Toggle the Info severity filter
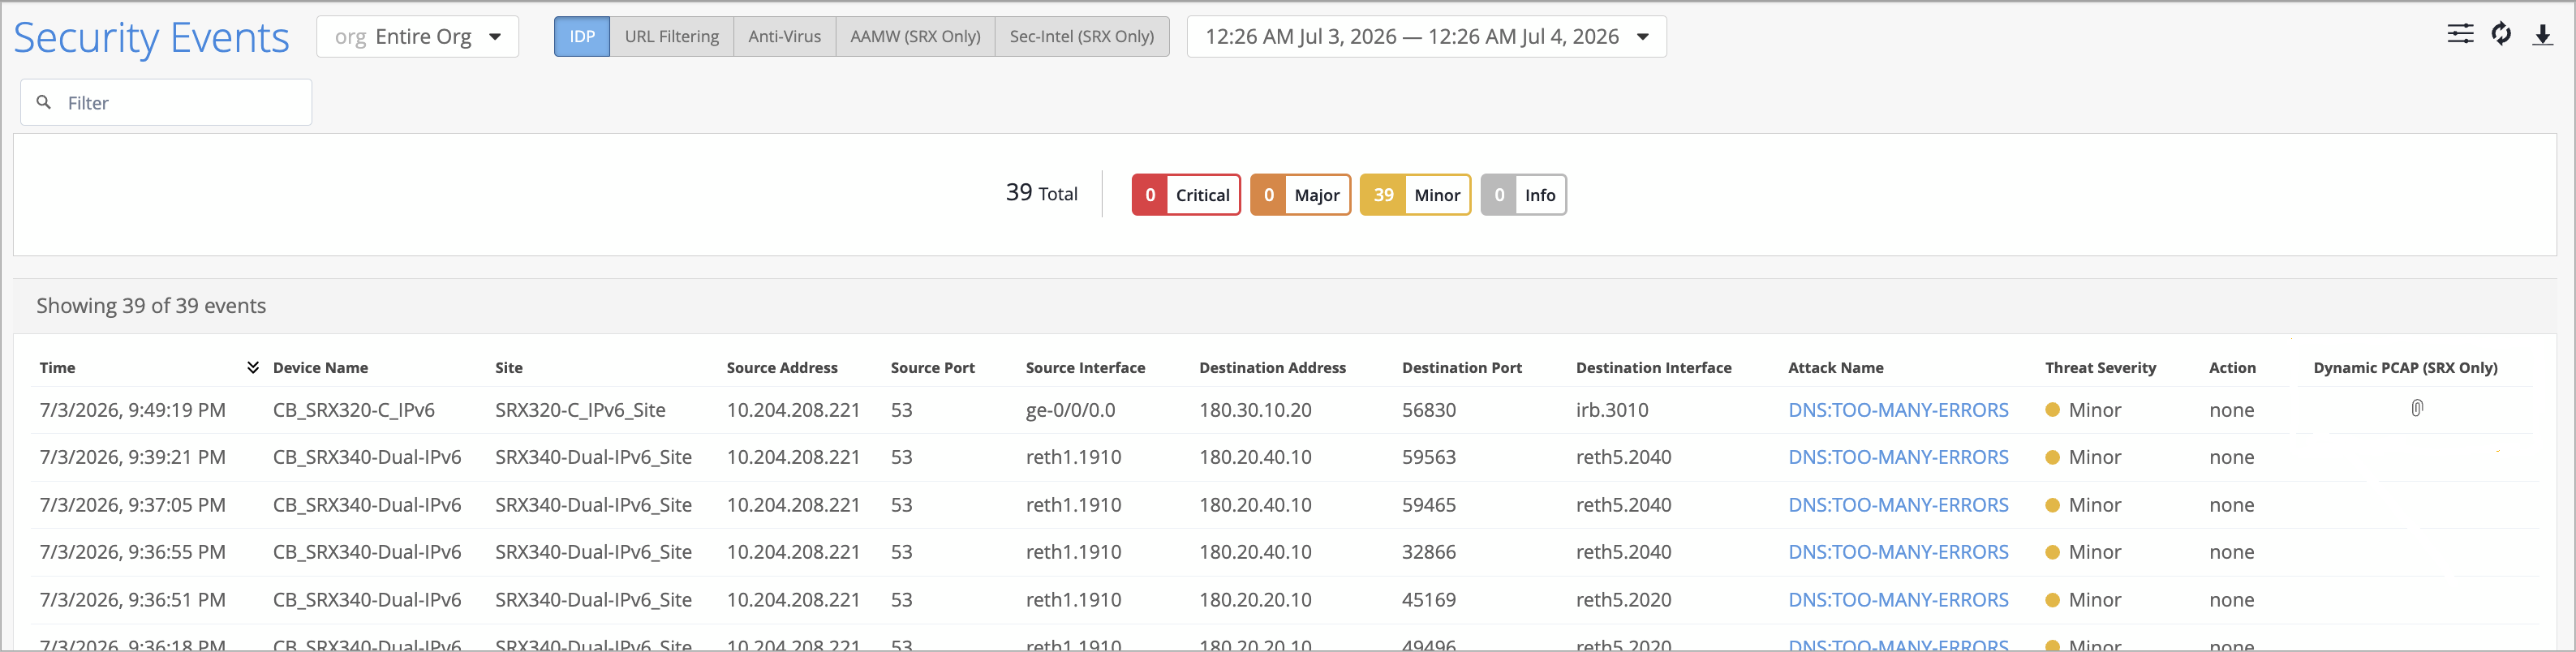This screenshot has height=652, width=2576. 1523,195
